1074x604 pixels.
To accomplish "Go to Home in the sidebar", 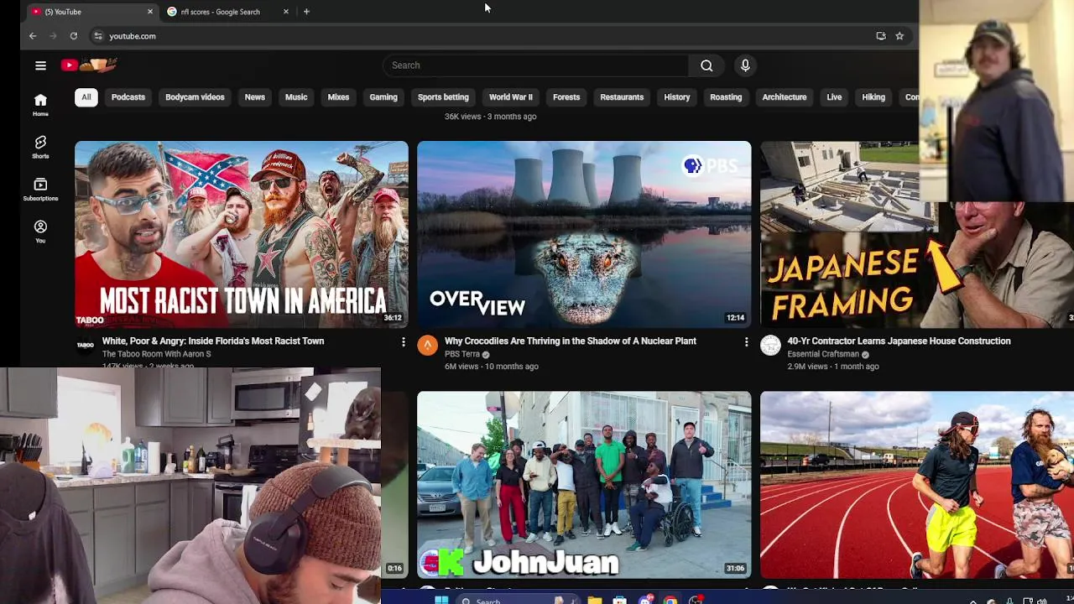I will click(x=40, y=105).
